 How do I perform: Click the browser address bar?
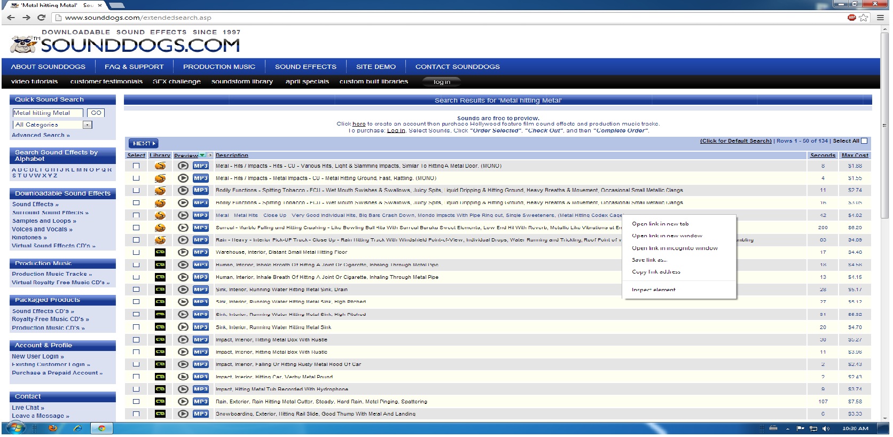[x=449, y=18]
